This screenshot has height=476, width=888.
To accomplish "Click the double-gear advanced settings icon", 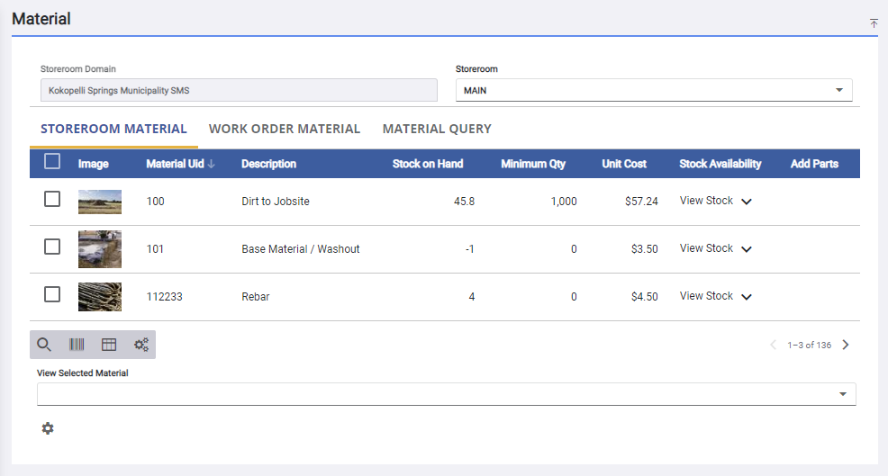I will pos(141,345).
